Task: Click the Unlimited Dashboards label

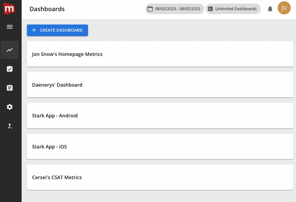Action: (236, 9)
